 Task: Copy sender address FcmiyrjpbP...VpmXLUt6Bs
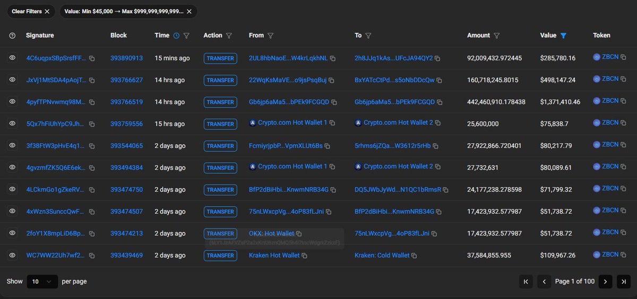pos(328,146)
